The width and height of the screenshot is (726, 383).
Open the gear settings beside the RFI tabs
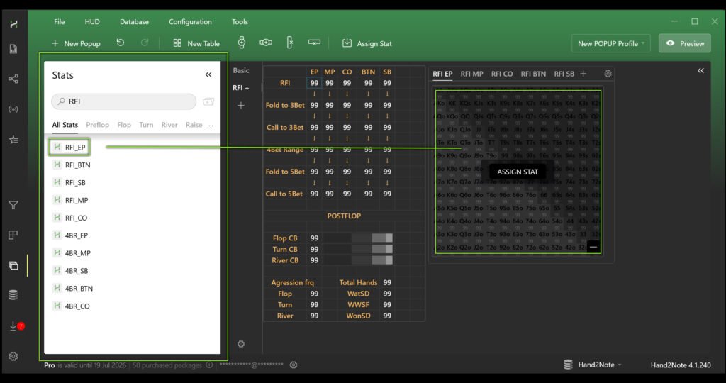point(608,74)
